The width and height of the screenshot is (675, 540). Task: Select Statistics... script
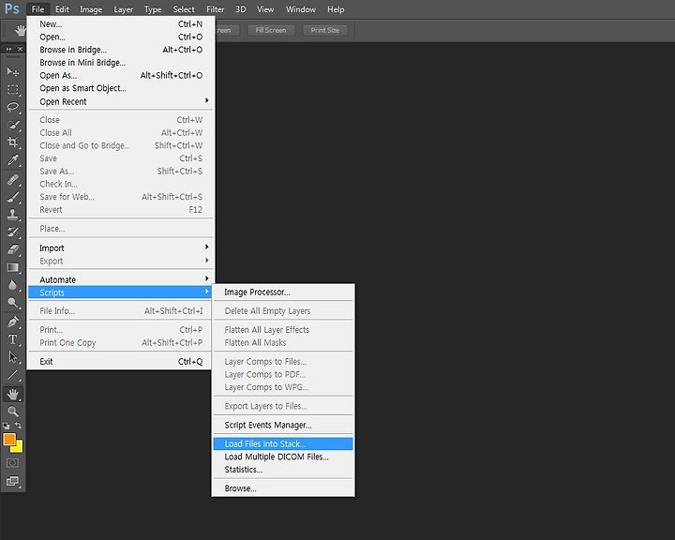pos(283,470)
